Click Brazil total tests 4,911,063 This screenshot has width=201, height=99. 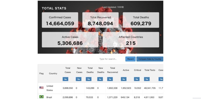pyautogui.click(x=149, y=97)
